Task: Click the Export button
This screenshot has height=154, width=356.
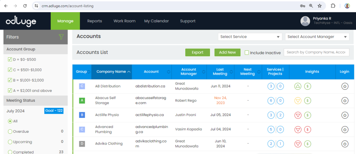Action: pos(197,52)
